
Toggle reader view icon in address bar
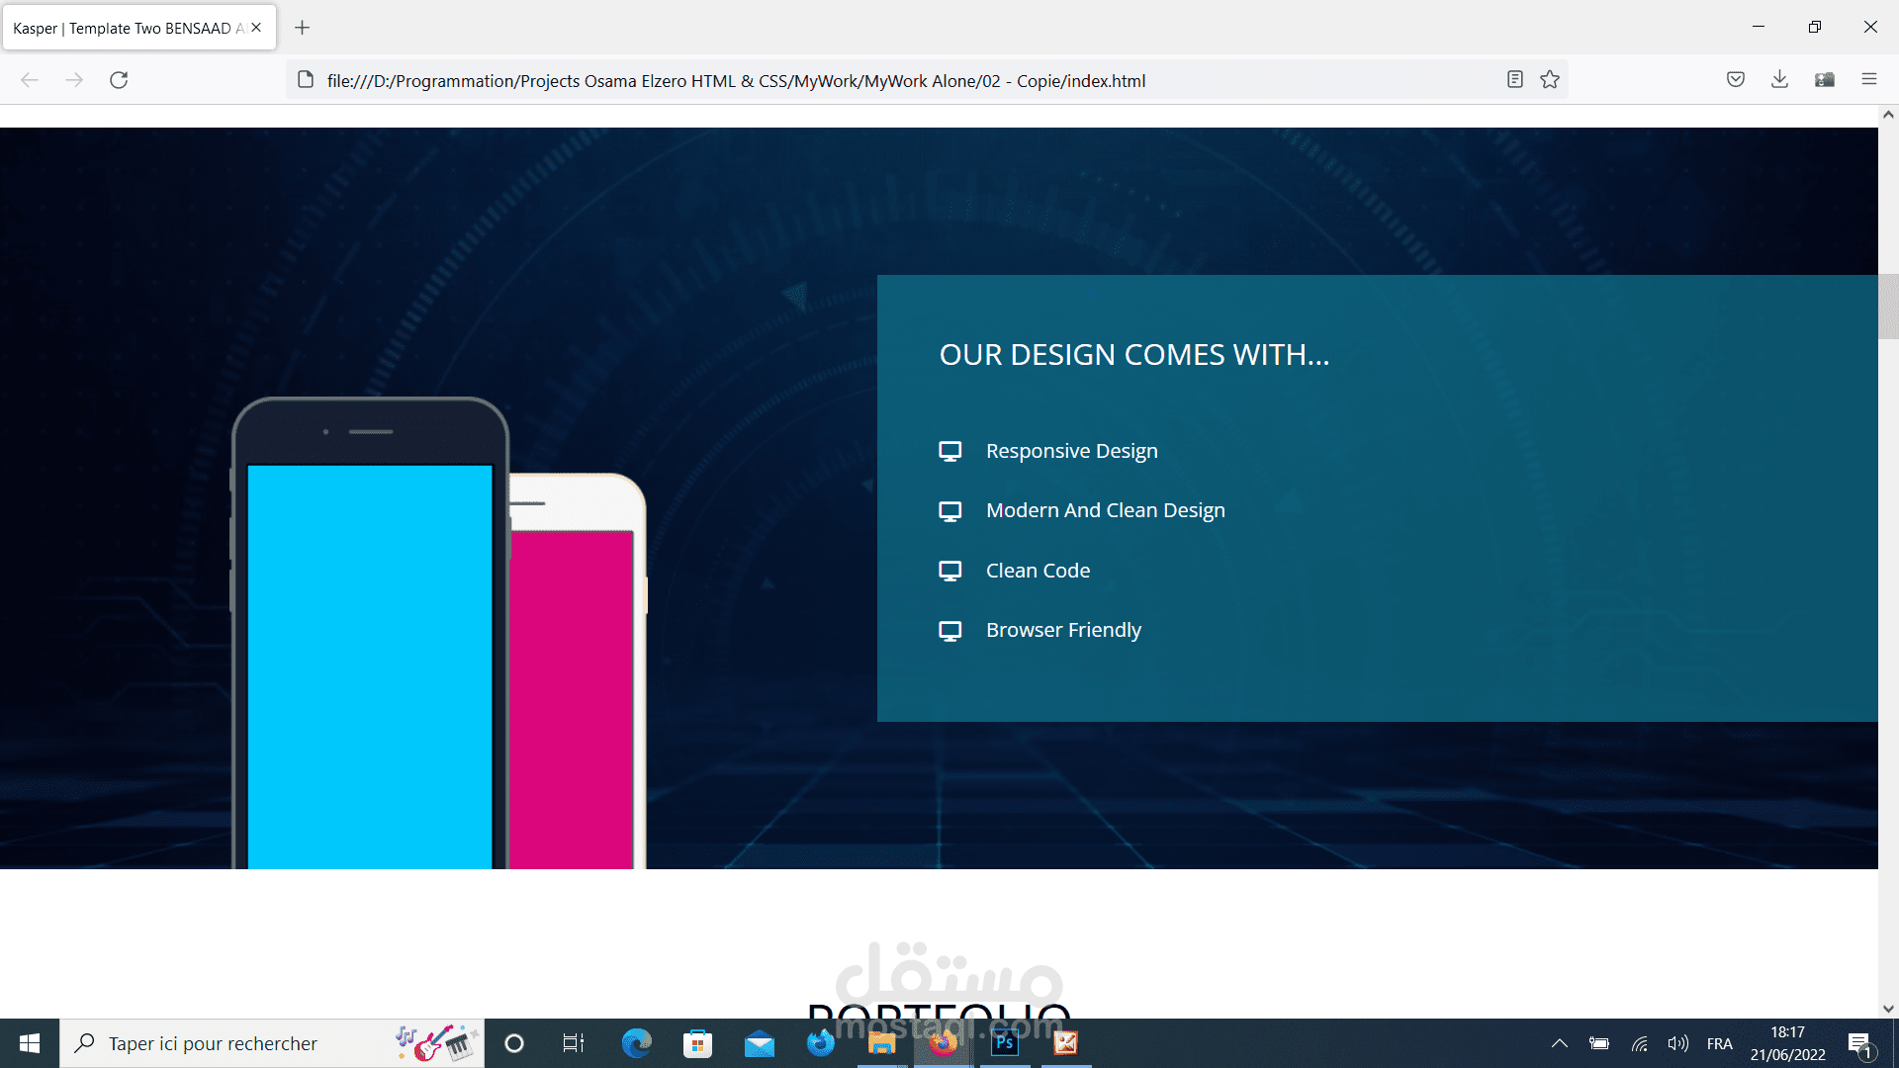pyautogui.click(x=1514, y=80)
